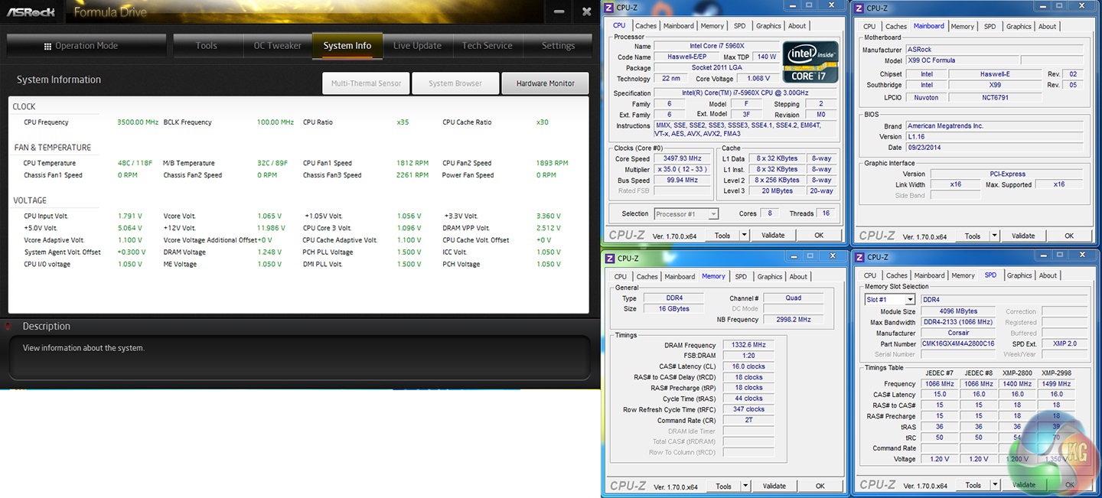Click the OK button in CPU-Z CPU window
Viewport: 1102px width, 498px height.
tap(819, 236)
